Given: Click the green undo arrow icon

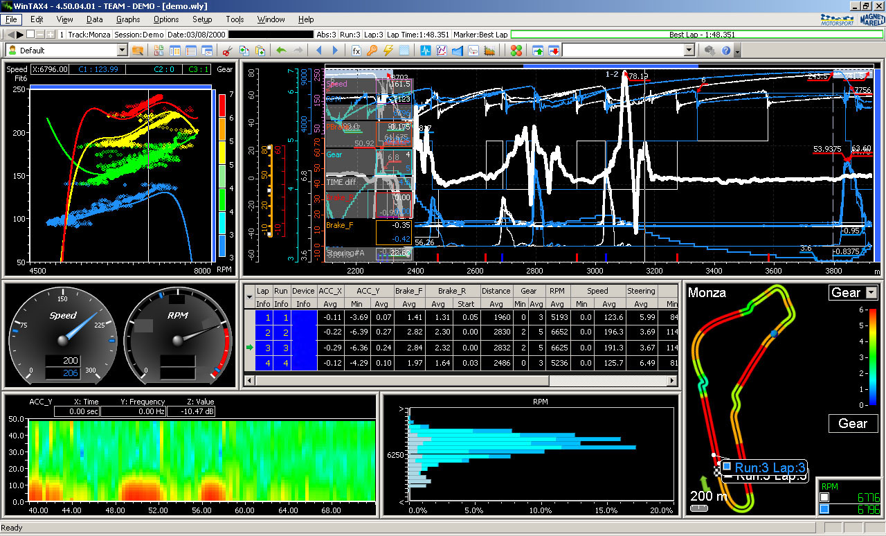Looking at the screenshot, I should coord(281,51).
